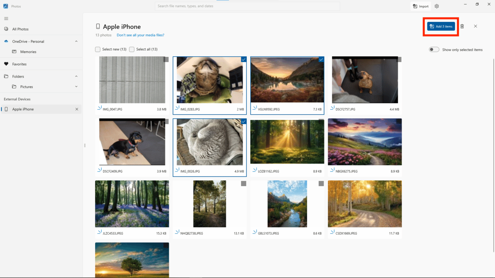
Task: Click the hamburger navigation menu icon
Action: (x=6, y=19)
